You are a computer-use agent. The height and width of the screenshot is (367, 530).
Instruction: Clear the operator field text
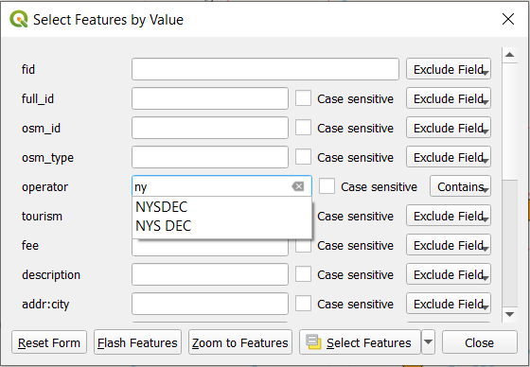(x=298, y=186)
